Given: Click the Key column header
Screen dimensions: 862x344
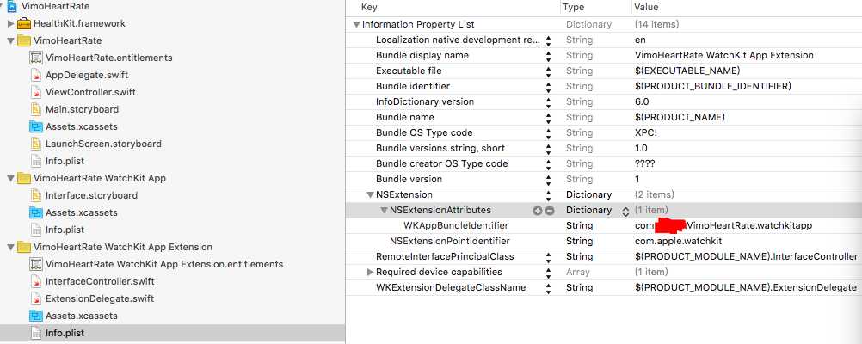Looking at the screenshot, I should (x=369, y=7).
